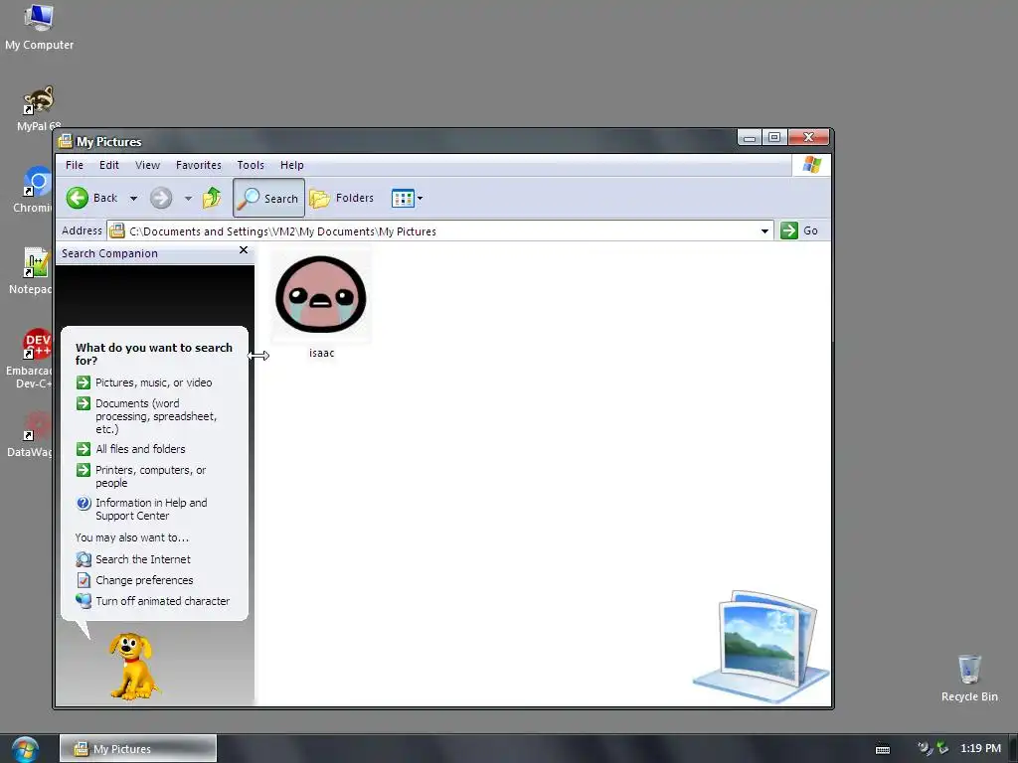Click the My Pictures title bar folder icon

65,141
